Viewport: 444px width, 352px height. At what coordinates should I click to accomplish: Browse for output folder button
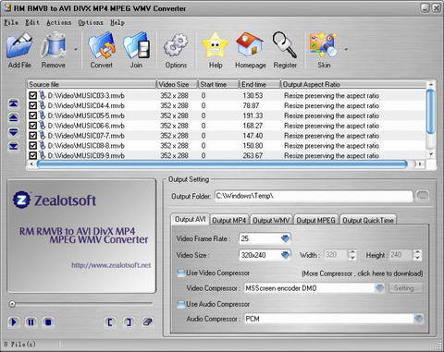(423, 196)
